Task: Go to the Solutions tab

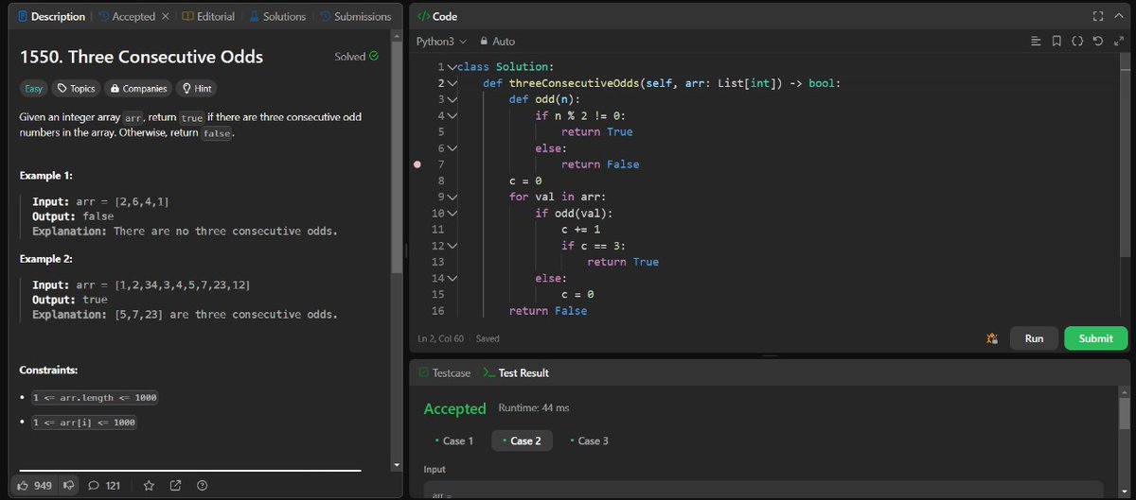Action: (x=278, y=16)
